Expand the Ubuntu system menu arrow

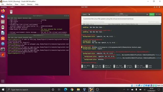pyautogui.click(x=161, y=7)
